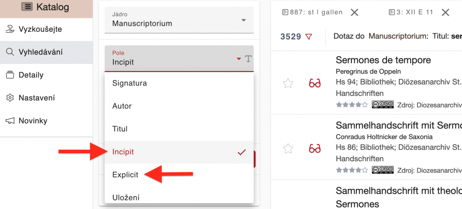
Task: Close the '3: XII E 11' tab
Action: click(x=445, y=13)
